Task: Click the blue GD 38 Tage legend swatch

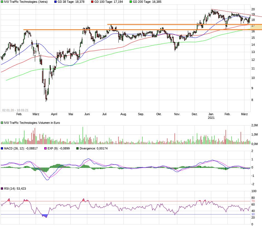Action: 55,2
